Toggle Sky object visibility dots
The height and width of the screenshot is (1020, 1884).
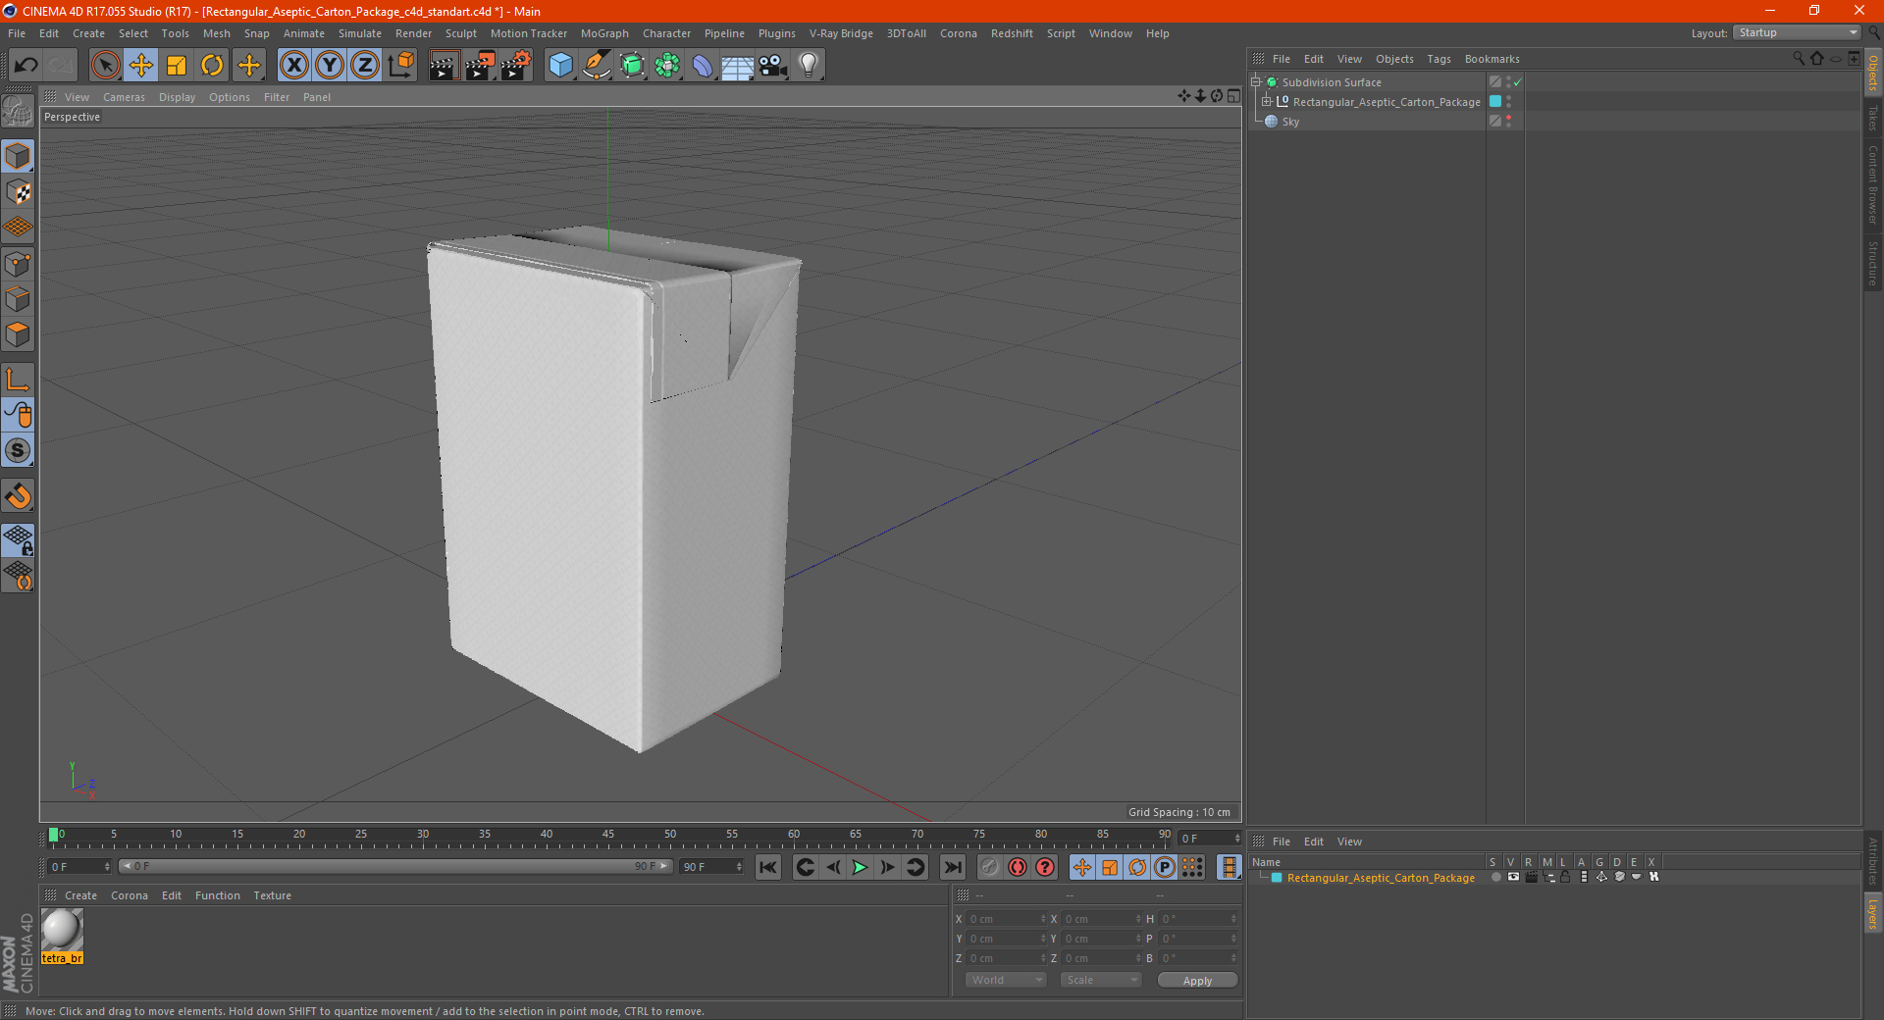pyautogui.click(x=1508, y=121)
